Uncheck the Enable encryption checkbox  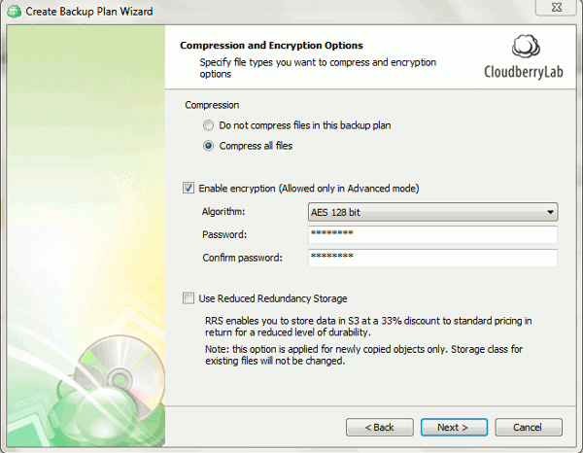(189, 188)
